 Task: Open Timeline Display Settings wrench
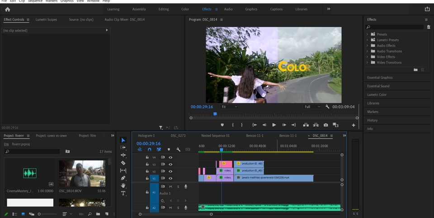click(x=178, y=150)
